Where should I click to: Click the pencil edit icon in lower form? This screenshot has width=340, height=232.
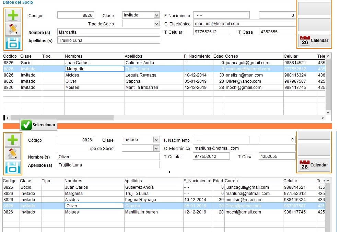coord(13,154)
